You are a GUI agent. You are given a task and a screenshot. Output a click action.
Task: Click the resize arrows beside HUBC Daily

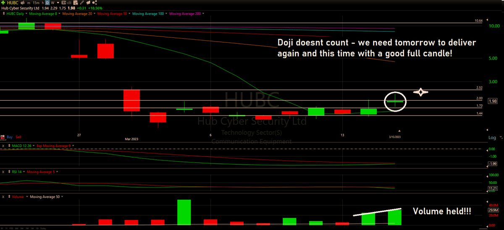(x=4, y=13)
